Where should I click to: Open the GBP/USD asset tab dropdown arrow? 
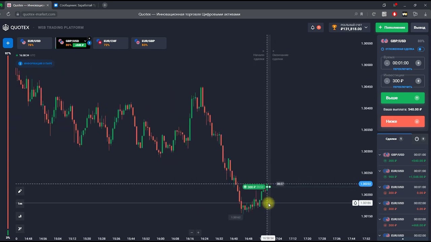tap(85, 41)
